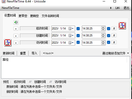132x99 pixels.
Task: Click the # button in 创建时间 row
Action: [x=114, y=35]
